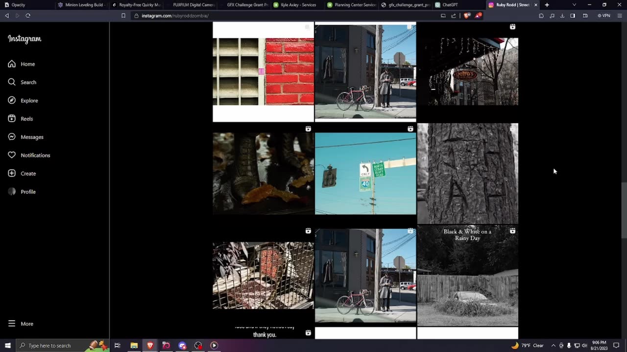Viewport: 627px width, 352px height.
Task: Switch to the gfx_challenge_grant_pro tab
Action: (405, 5)
